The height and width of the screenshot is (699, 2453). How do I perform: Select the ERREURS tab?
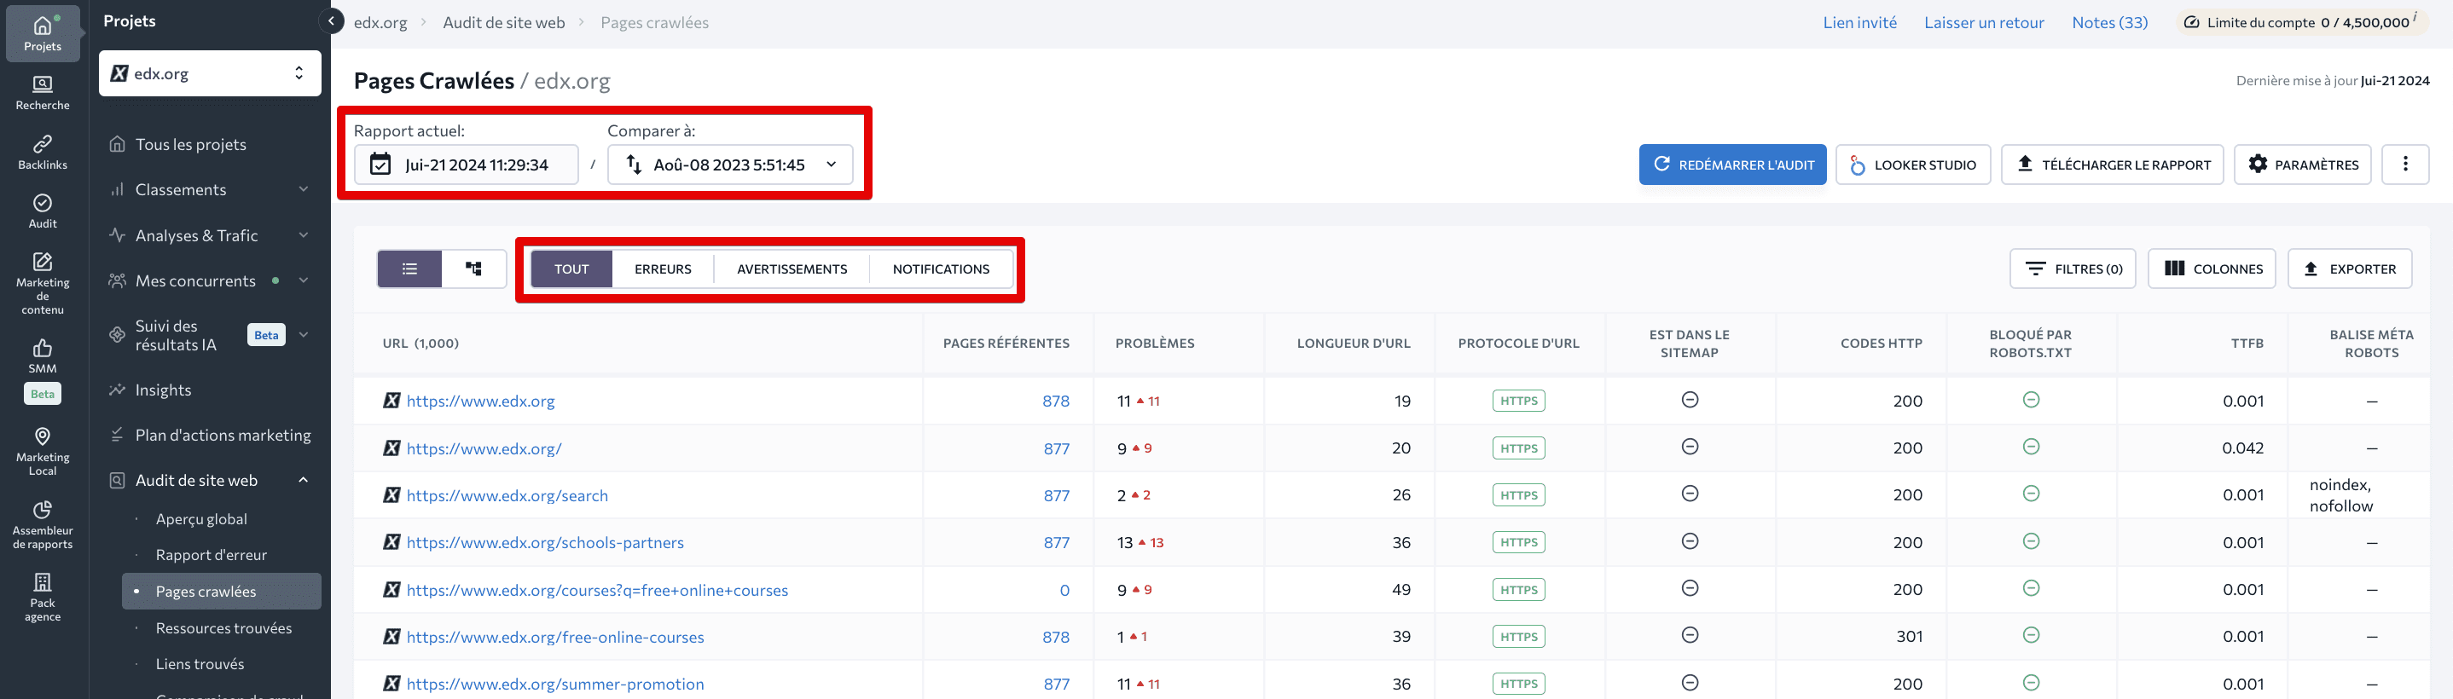pyautogui.click(x=663, y=269)
